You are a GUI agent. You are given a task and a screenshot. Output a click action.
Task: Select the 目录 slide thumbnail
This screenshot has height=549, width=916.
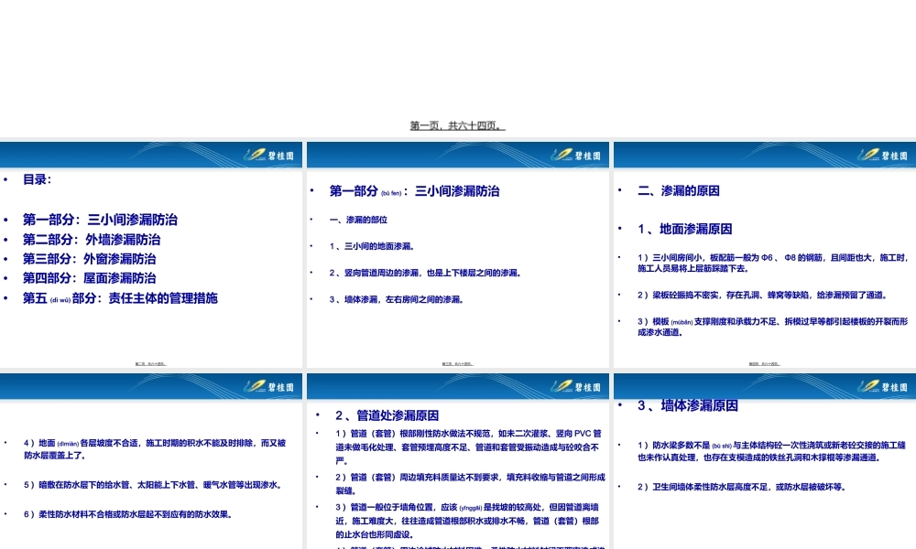pos(152,252)
